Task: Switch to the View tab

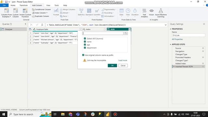Action: (x=48, y=5)
